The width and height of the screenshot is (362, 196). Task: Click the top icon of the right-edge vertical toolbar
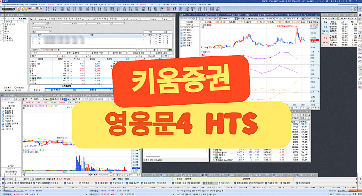tap(360, 15)
